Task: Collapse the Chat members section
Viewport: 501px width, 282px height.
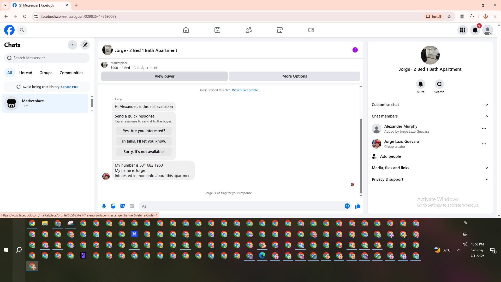Action: pos(430,116)
